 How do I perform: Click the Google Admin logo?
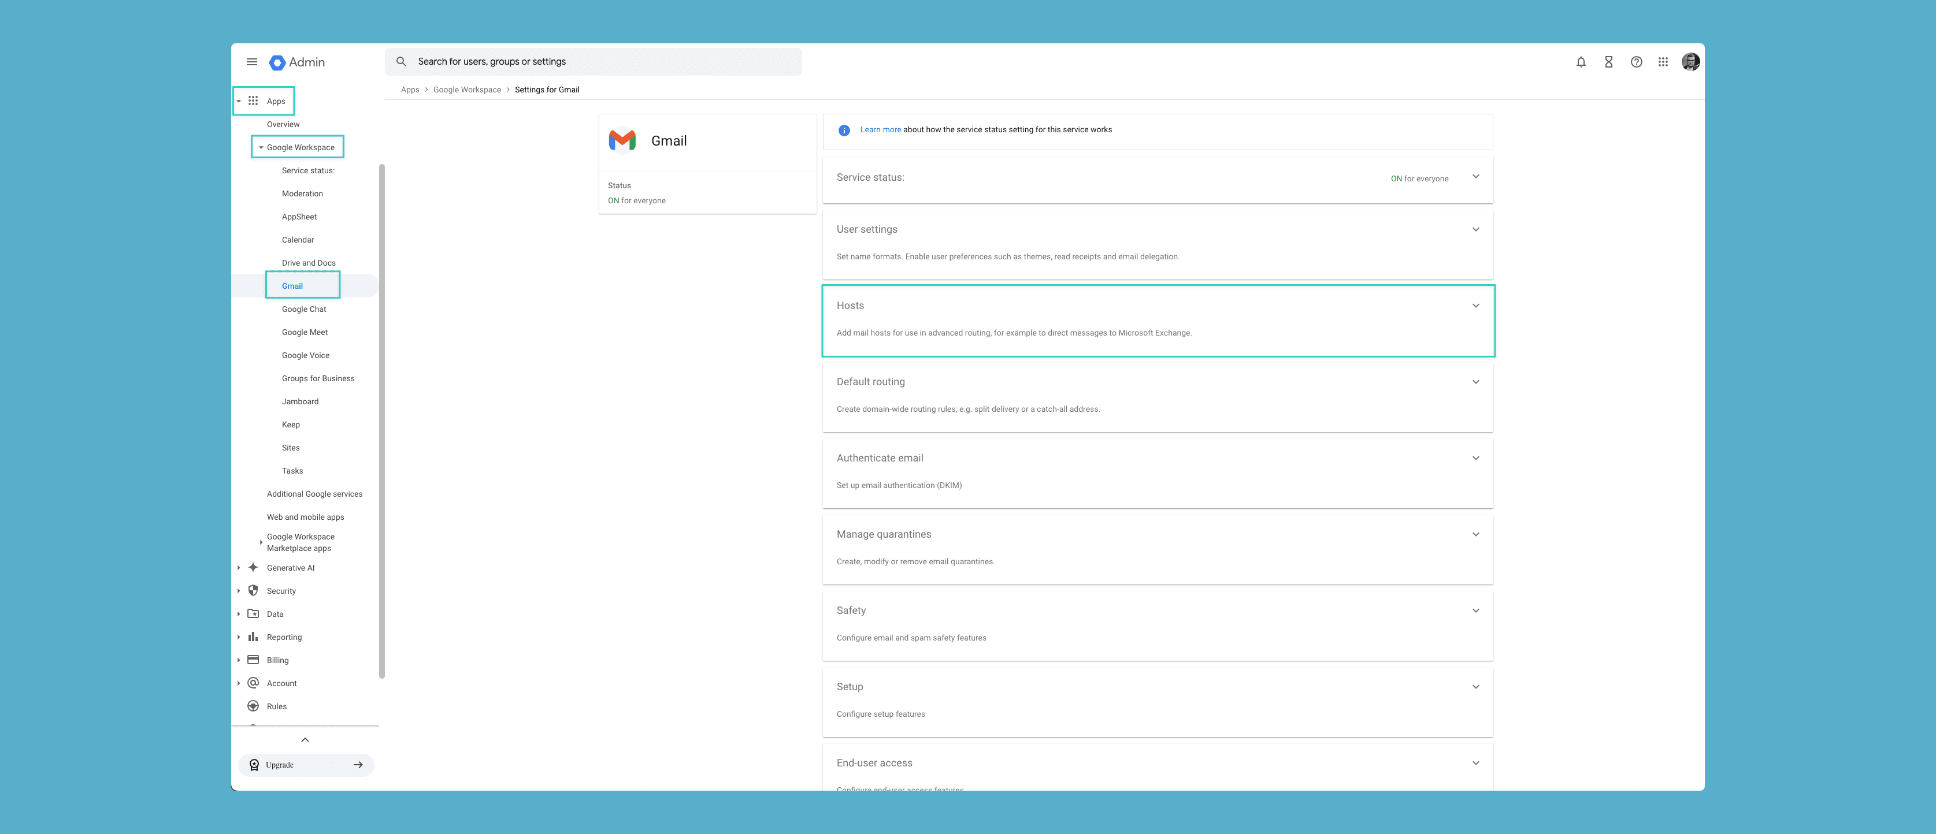coord(297,62)
